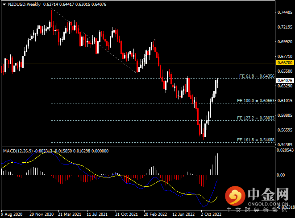The height and width of the screenshot is (218, 295).
Task: Select the FE 100.0 = 0.60663 level label
Action: pyautogui.click(x=255, y=101)
